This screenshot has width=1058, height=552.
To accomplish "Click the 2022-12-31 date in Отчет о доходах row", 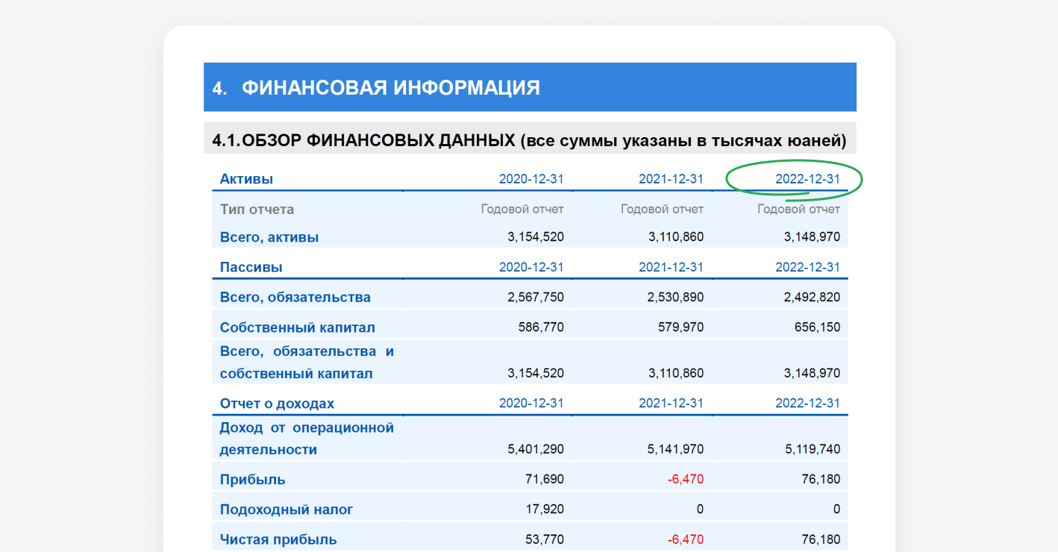I will pos(807,404).
